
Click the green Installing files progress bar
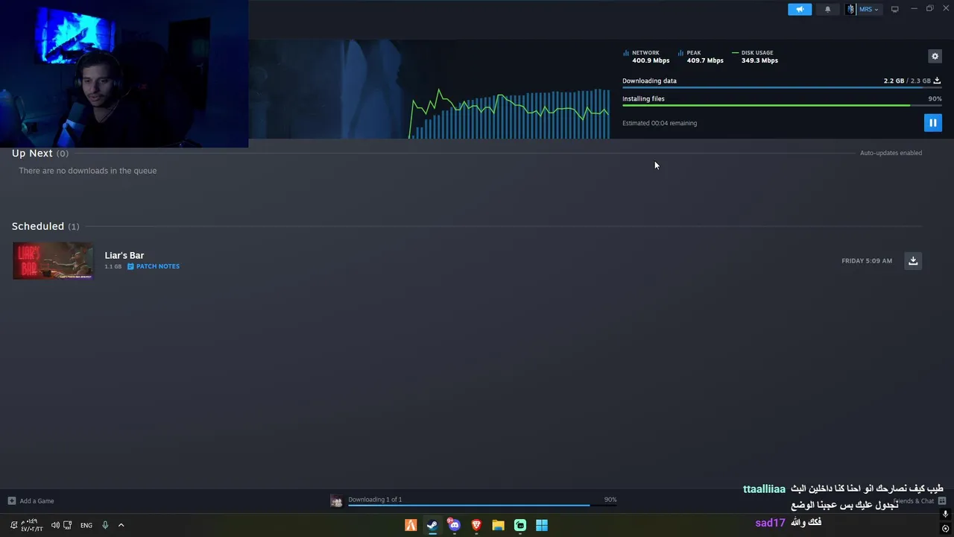pos(782,105)
